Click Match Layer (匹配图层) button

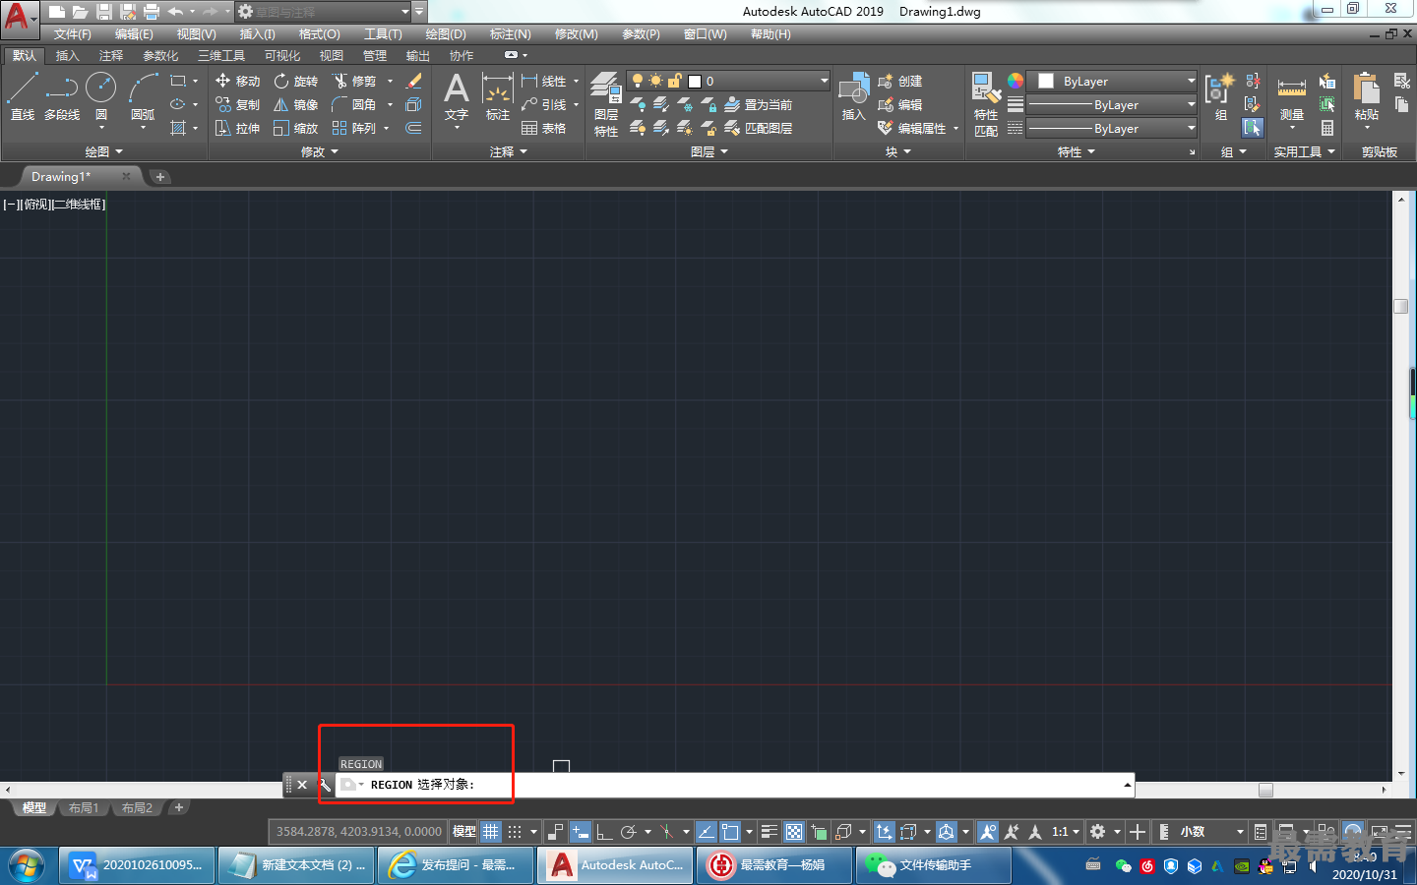point(759,128)
